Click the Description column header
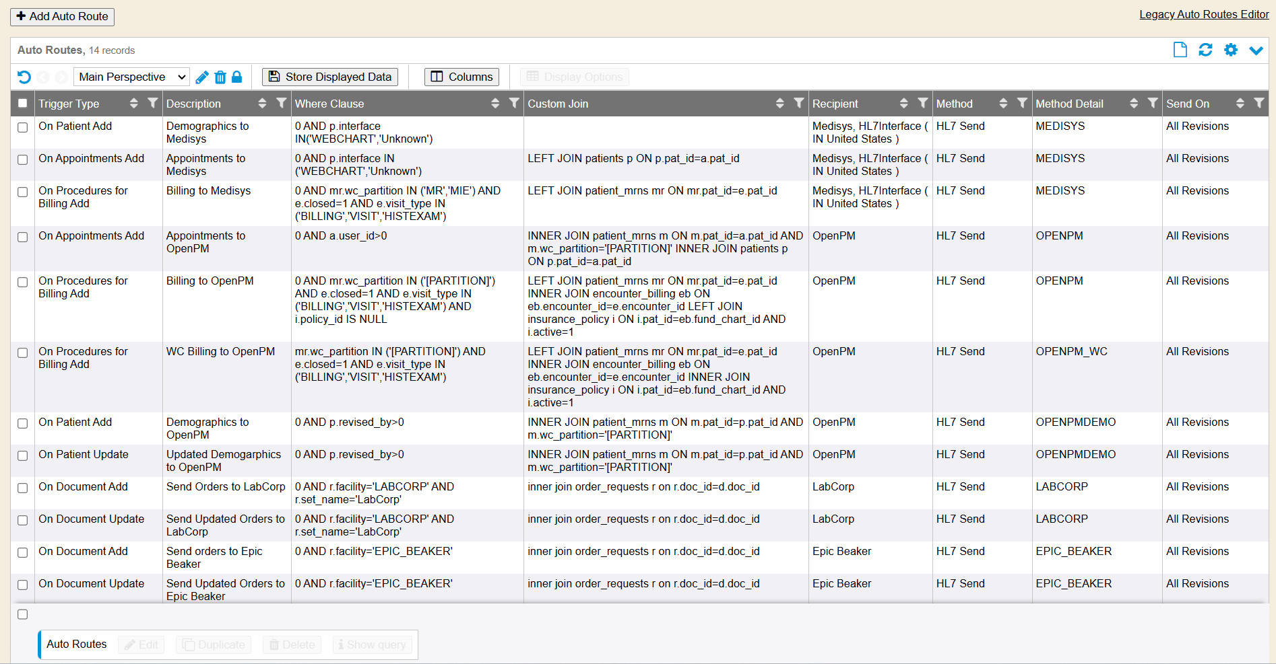This screenshot has width=1276, height=664. (x=193, y=104)
